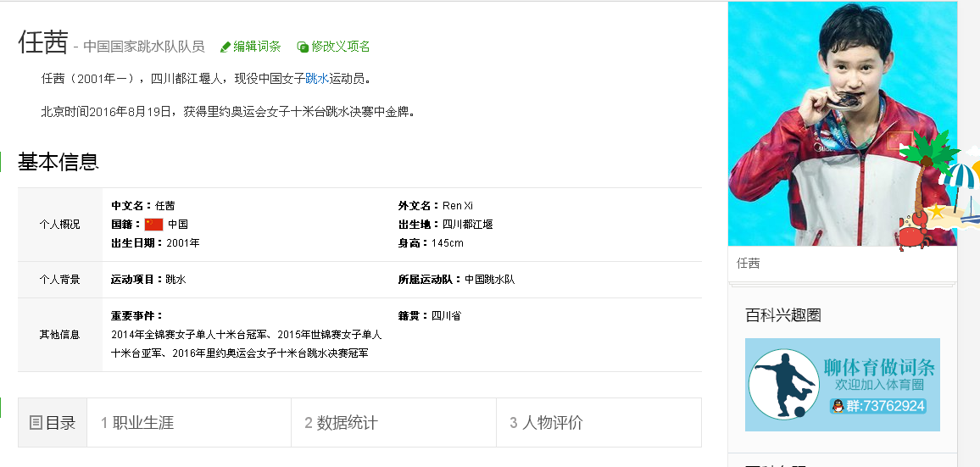
Task: Click the Chinese flag icon beside 国籍
Action: coord(153,225)
